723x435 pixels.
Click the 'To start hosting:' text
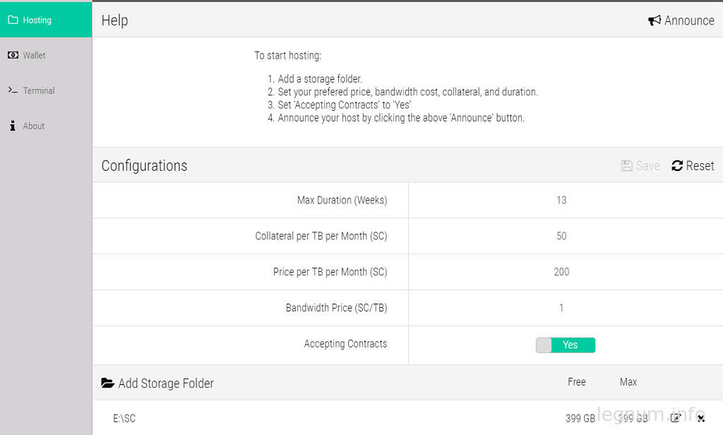(x=288, y=55)
